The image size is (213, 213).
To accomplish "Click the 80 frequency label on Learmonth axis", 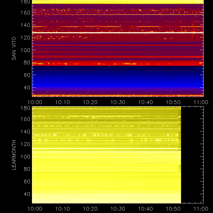I will [27, 169].
